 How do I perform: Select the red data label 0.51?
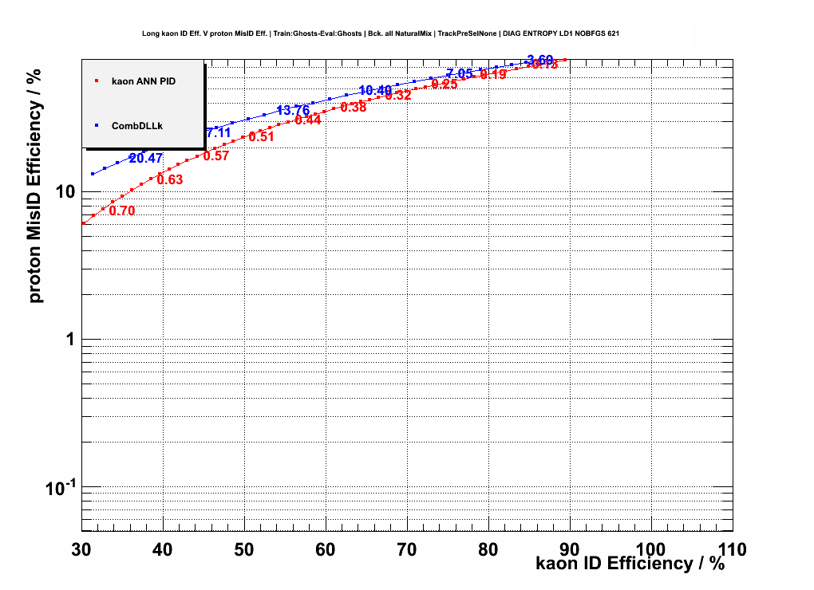click(261, 137)
